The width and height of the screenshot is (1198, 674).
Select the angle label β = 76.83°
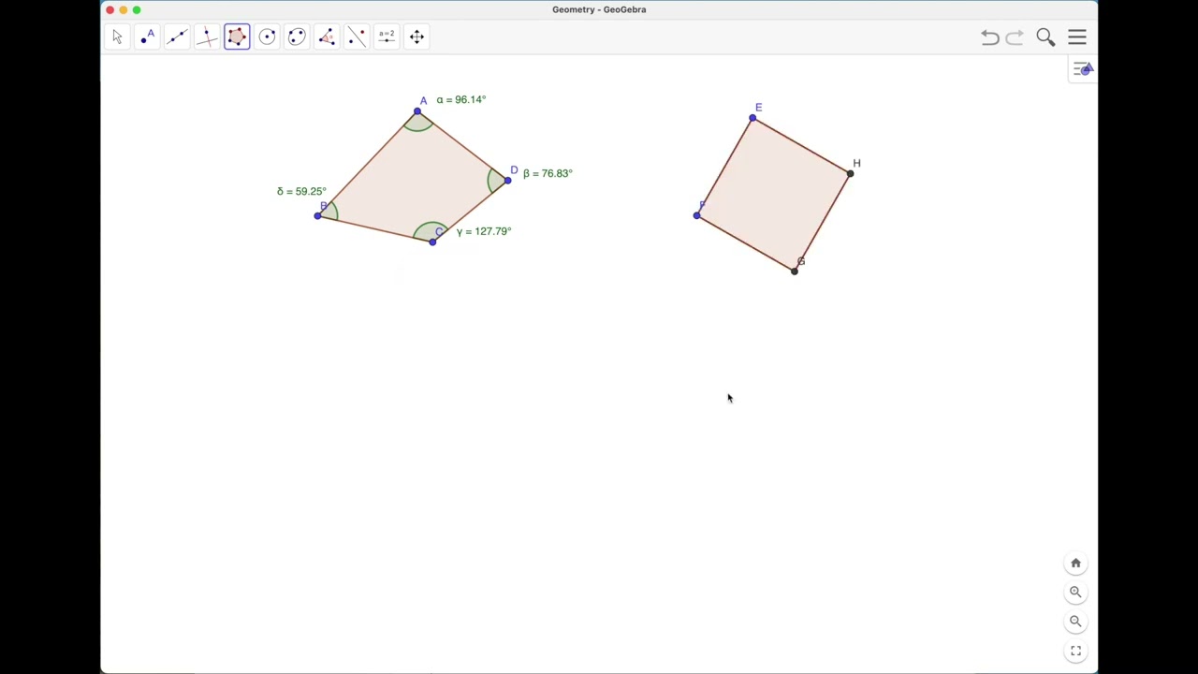548,173
